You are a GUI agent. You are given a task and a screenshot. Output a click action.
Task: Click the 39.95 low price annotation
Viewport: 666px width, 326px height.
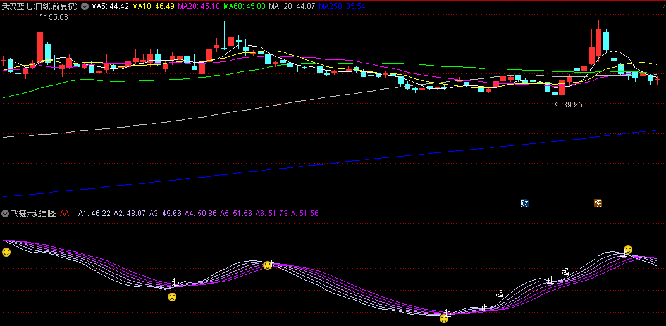tap(572, 104)
